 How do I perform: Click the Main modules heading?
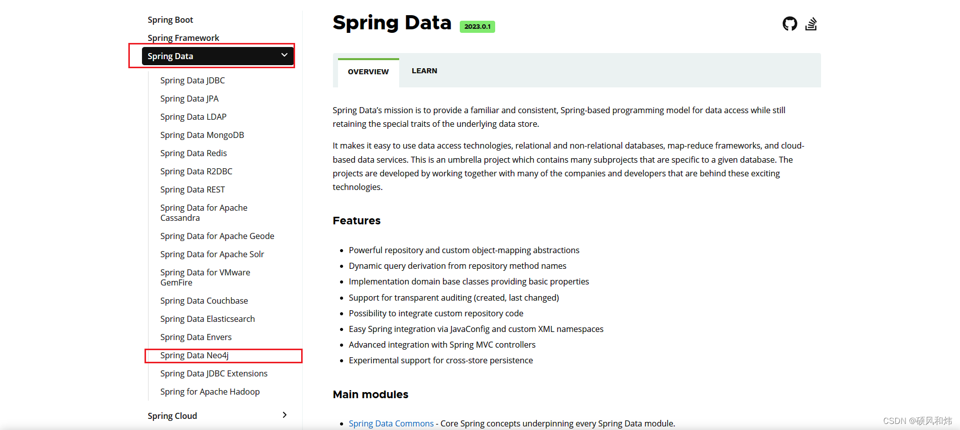tap(370, 395)
